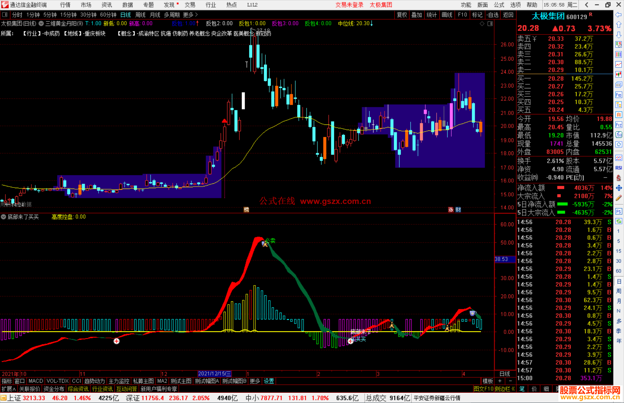This screenshot has height=403, width=624.
Task: Toggle 侧边栏 sidebar visibility
Action: coord(505,389)
